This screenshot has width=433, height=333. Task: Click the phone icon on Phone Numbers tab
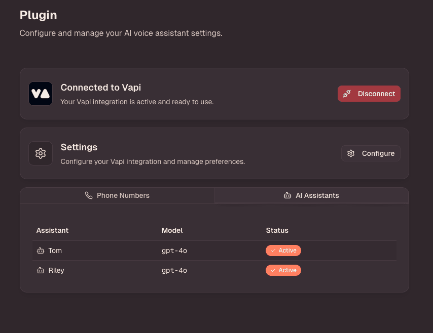pyautogui.click(x=89, y=195)
